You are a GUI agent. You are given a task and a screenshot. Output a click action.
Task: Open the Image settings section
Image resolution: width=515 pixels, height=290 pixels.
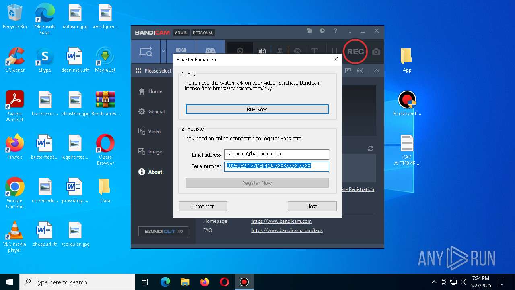[x=150, y=152]
